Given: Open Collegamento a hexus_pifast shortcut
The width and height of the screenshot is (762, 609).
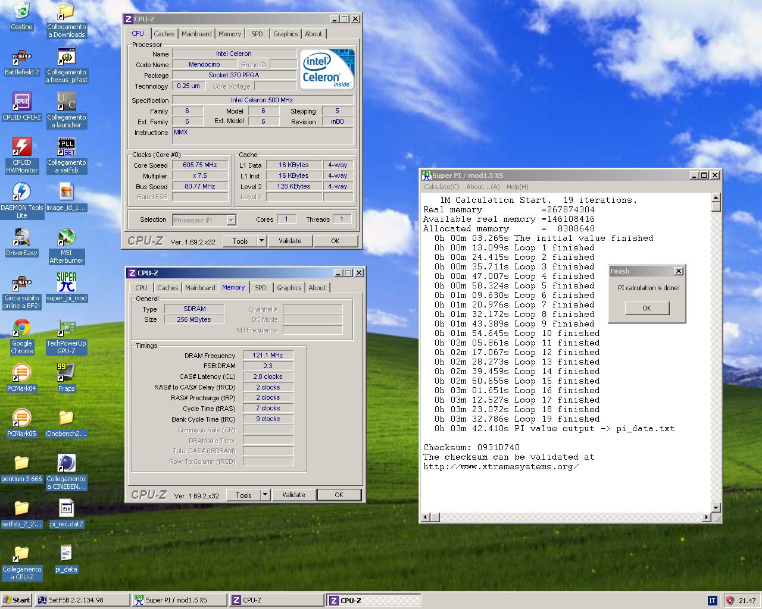Looking at the screenshot, I should [67, 65].
